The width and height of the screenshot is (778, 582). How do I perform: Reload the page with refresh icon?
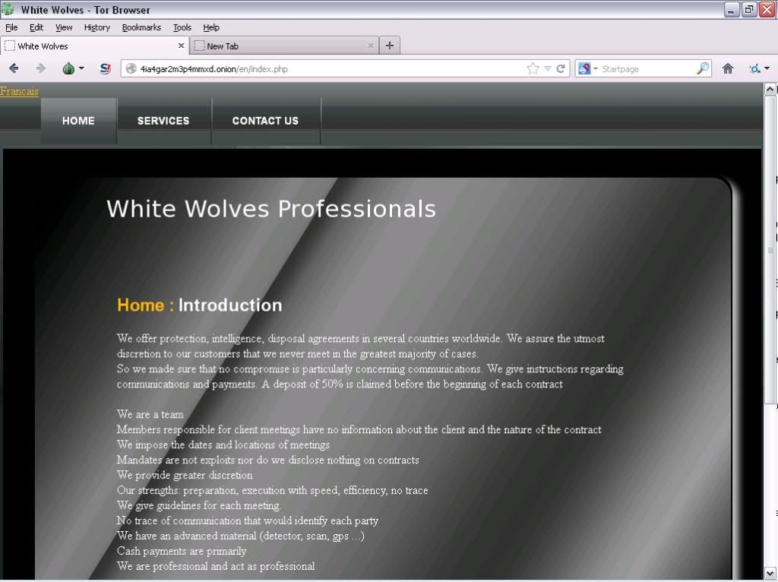click(x=561, y=68)
